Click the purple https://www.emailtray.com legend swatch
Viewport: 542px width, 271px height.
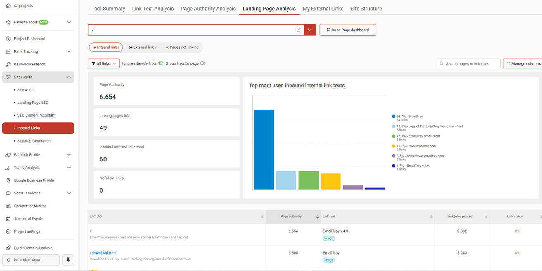coord(394,156)
